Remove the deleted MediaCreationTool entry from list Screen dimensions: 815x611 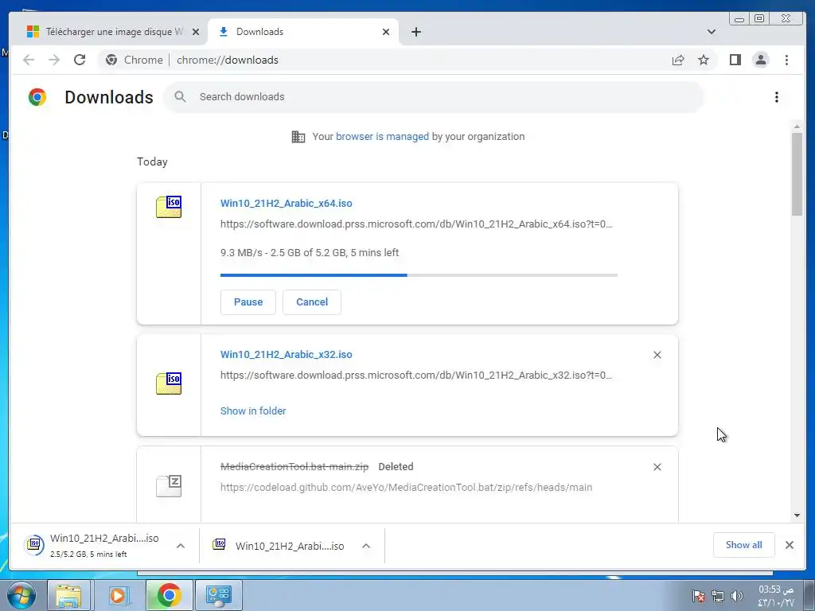(657, 467)
